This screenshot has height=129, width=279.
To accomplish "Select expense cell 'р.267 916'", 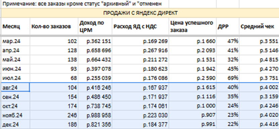I will 140,50.
